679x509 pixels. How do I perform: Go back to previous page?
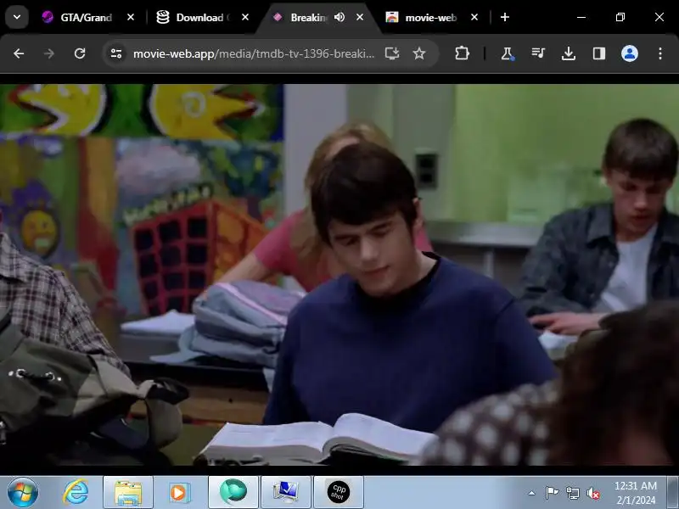[x=19, y=53]
